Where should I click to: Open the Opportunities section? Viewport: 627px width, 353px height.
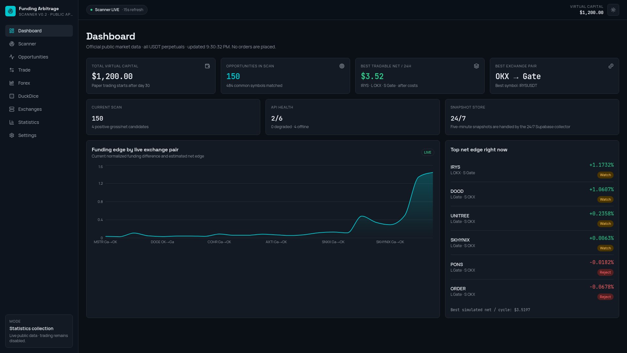pos(39,57)
